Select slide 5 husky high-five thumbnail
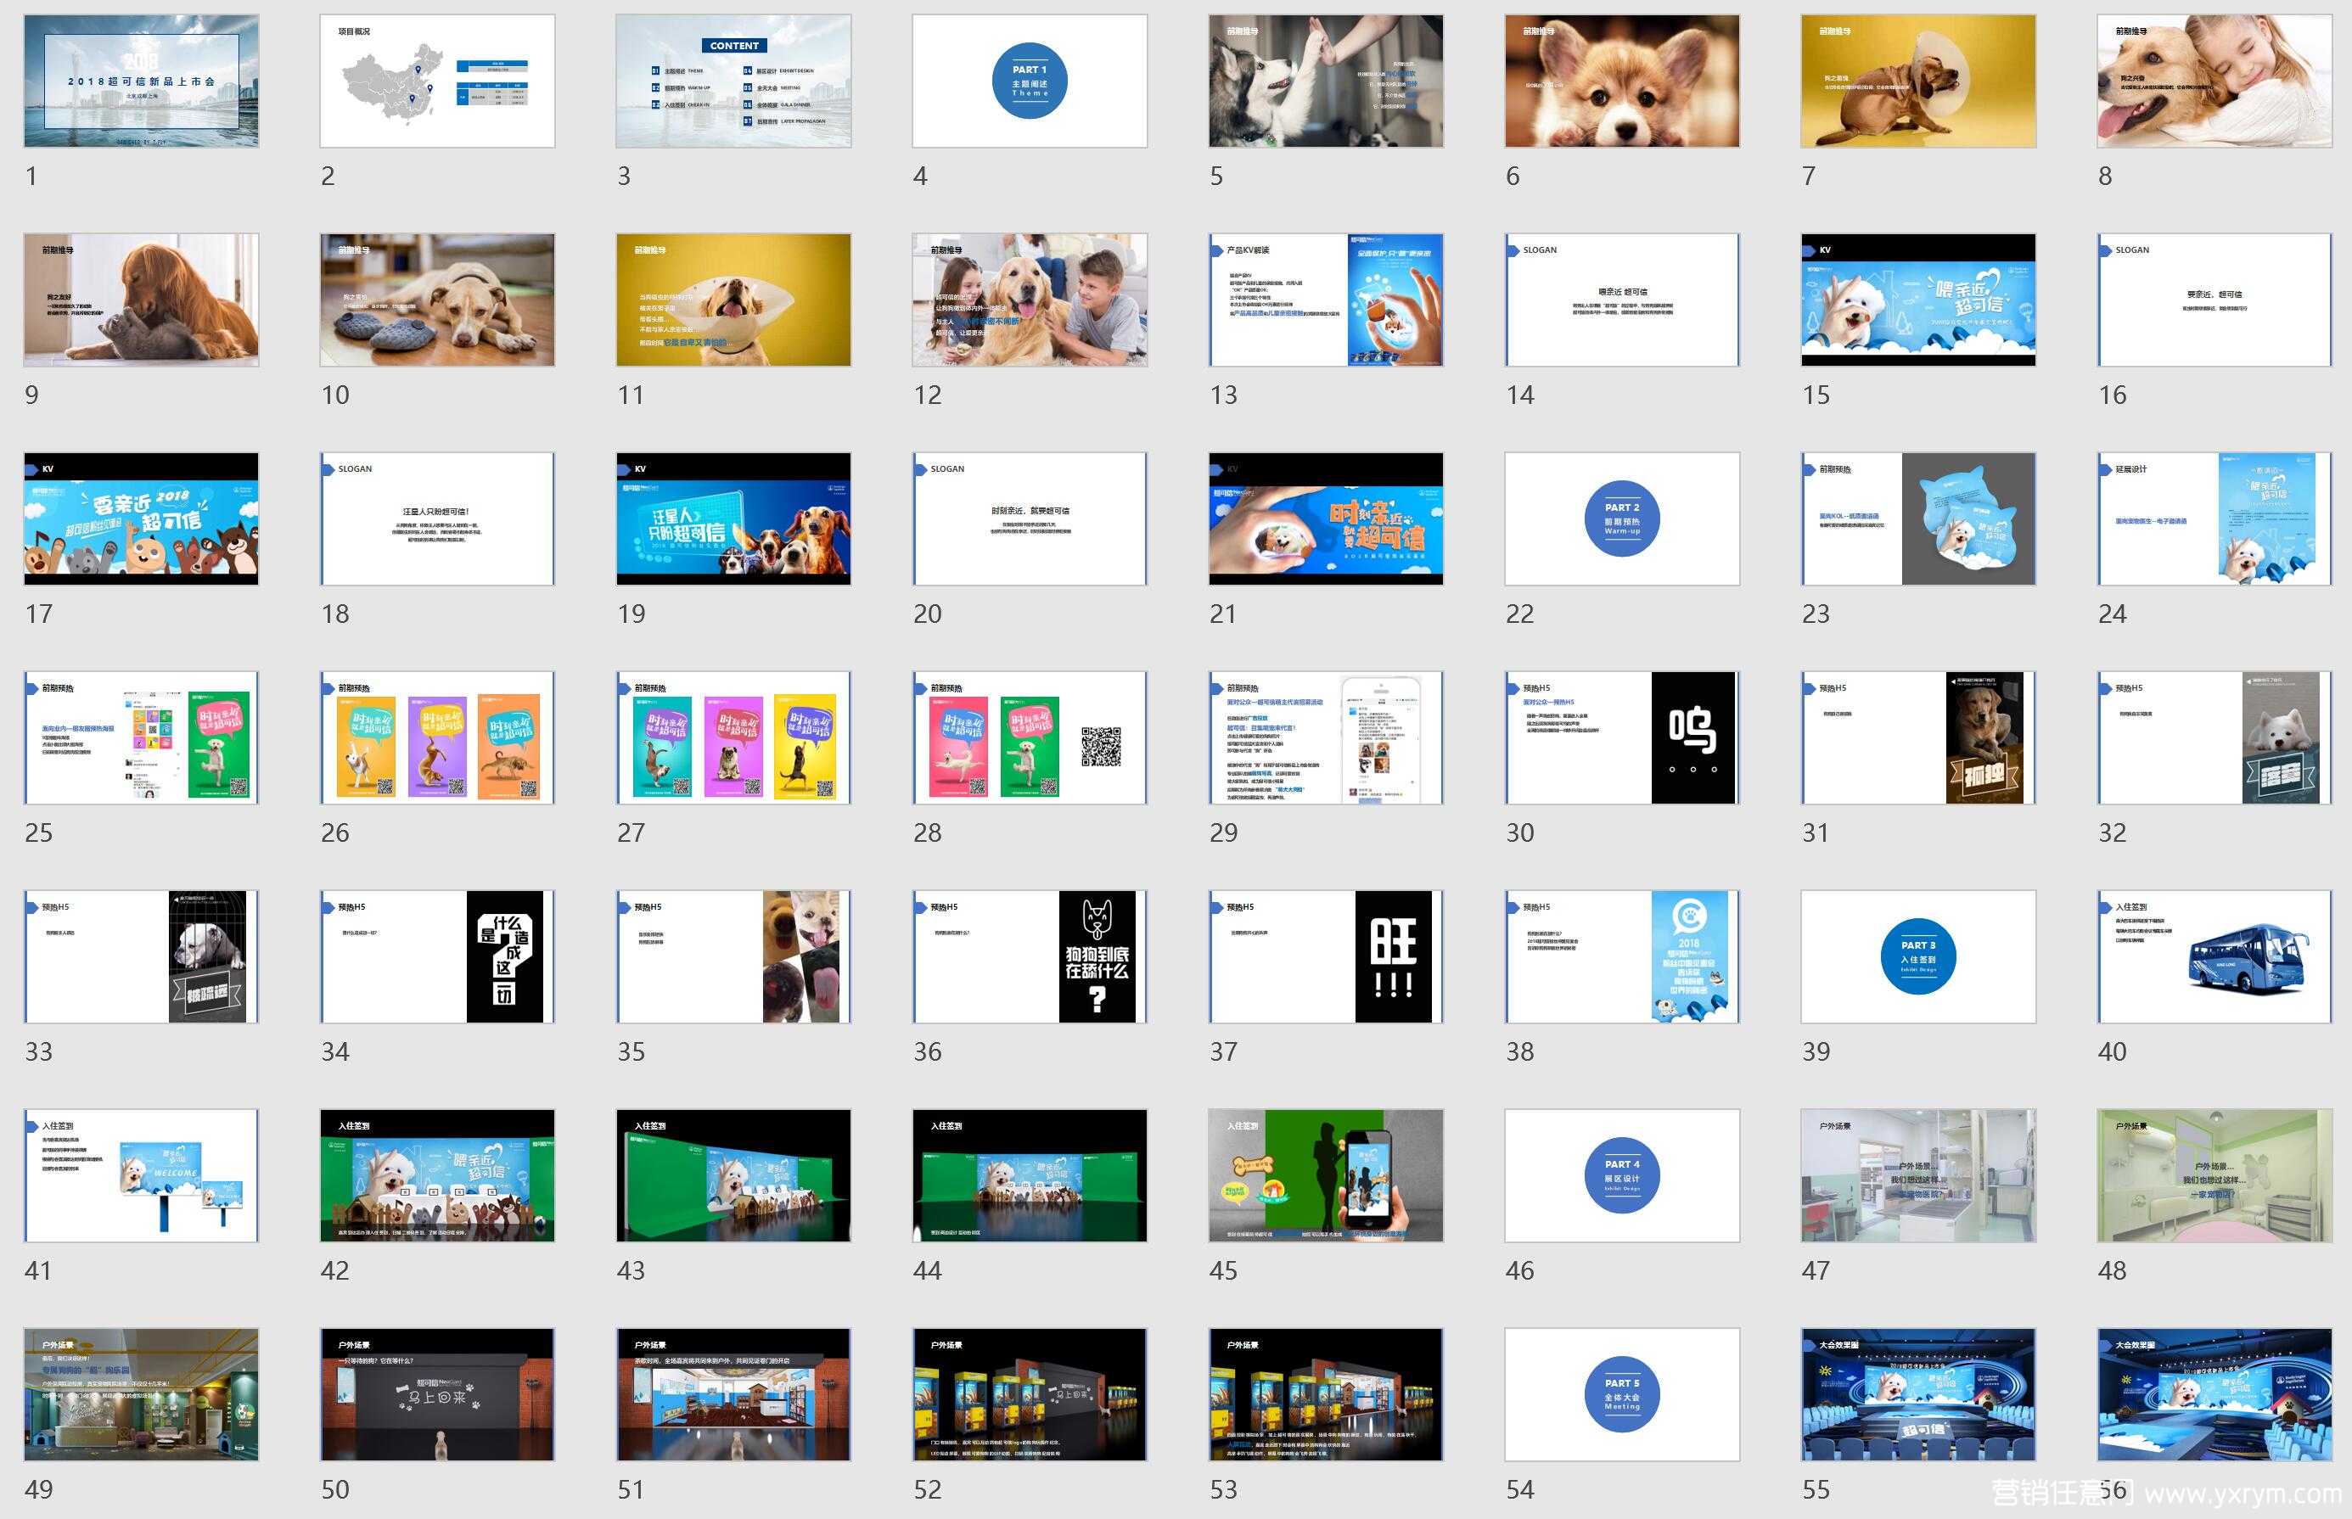Viewport: 2352px width, 1519px height. click(x=1326, y=81)
